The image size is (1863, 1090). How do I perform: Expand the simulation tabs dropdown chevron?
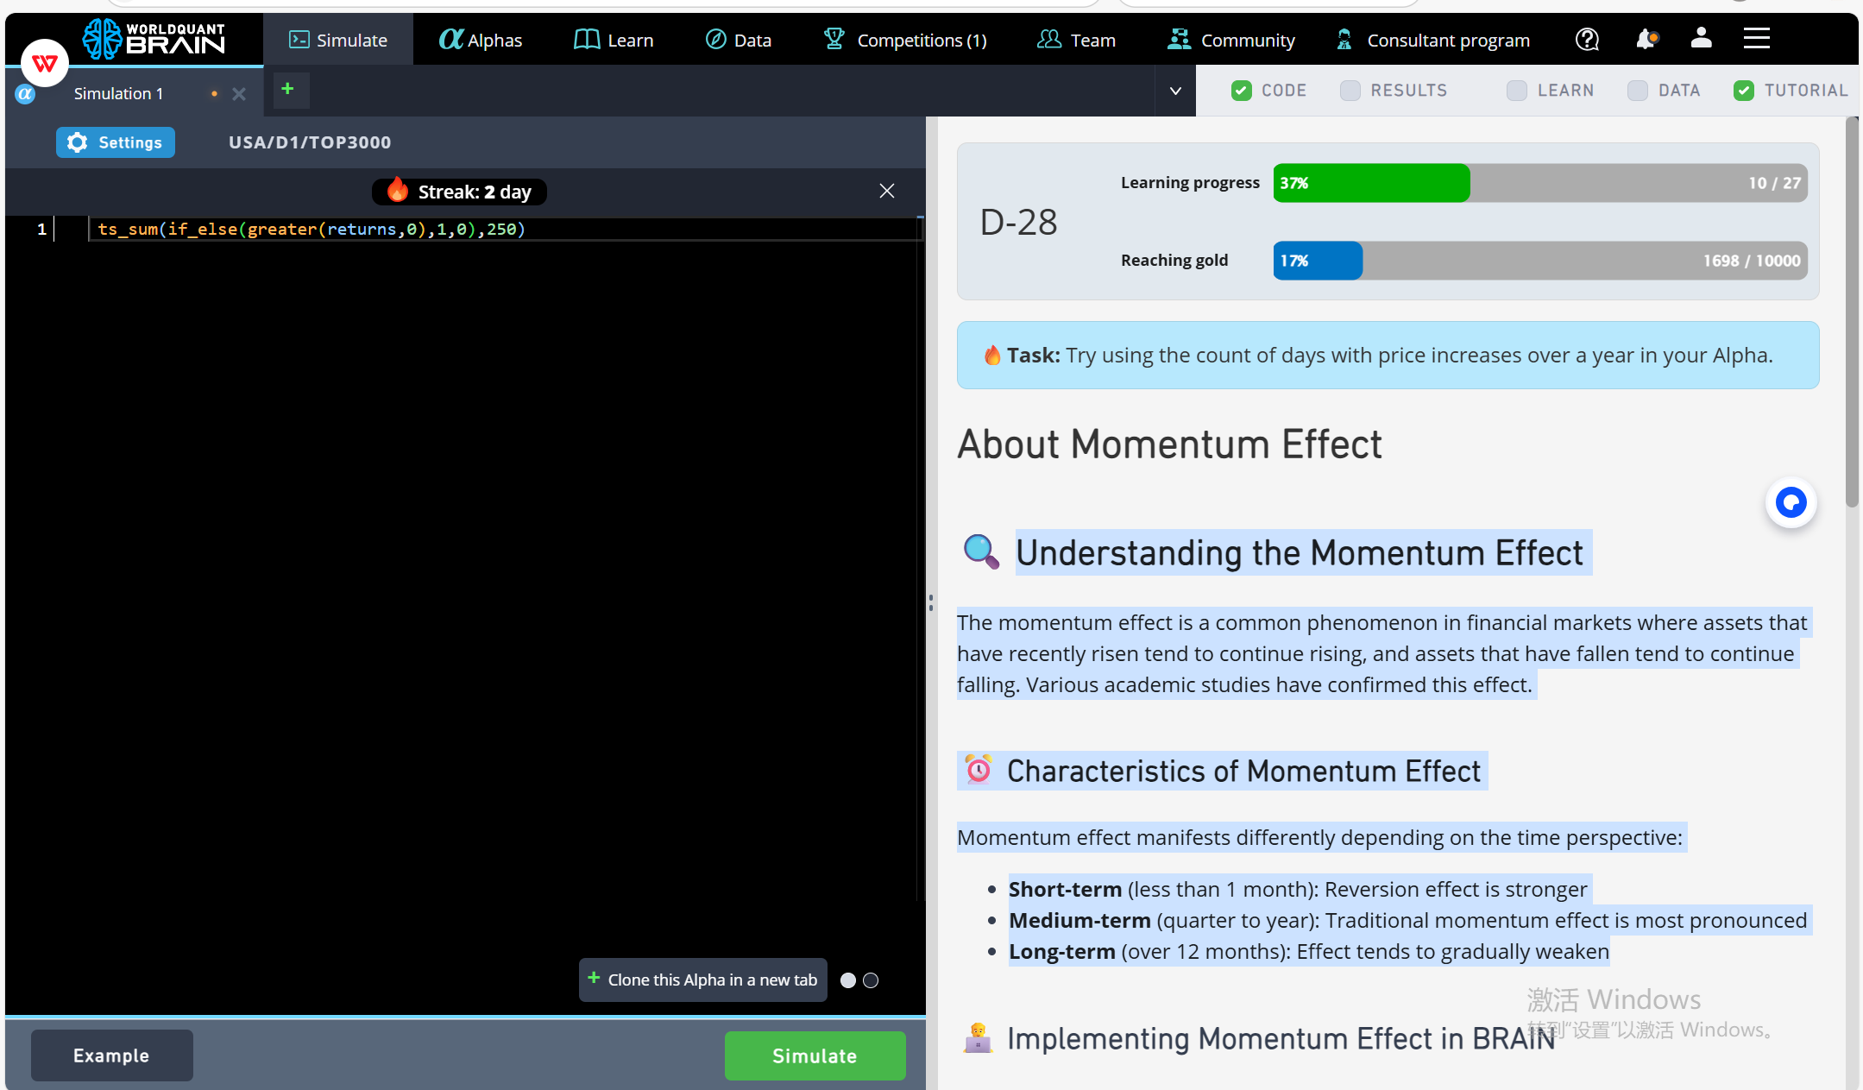1175,91
